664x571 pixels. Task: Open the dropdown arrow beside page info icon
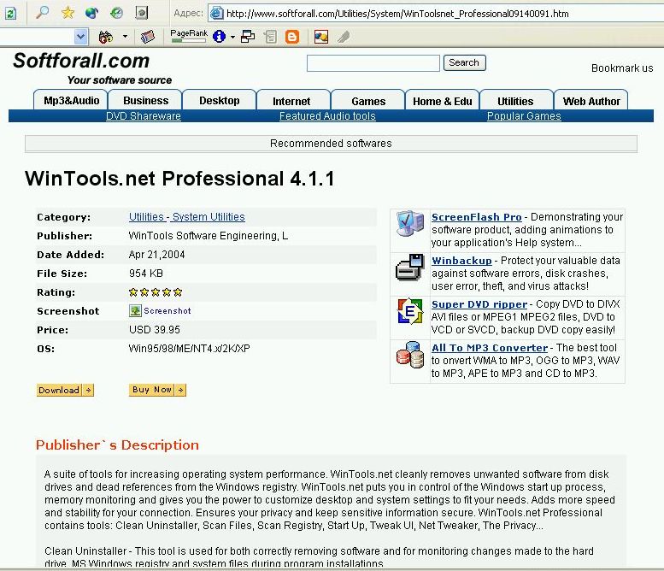(x=233, y=37)
